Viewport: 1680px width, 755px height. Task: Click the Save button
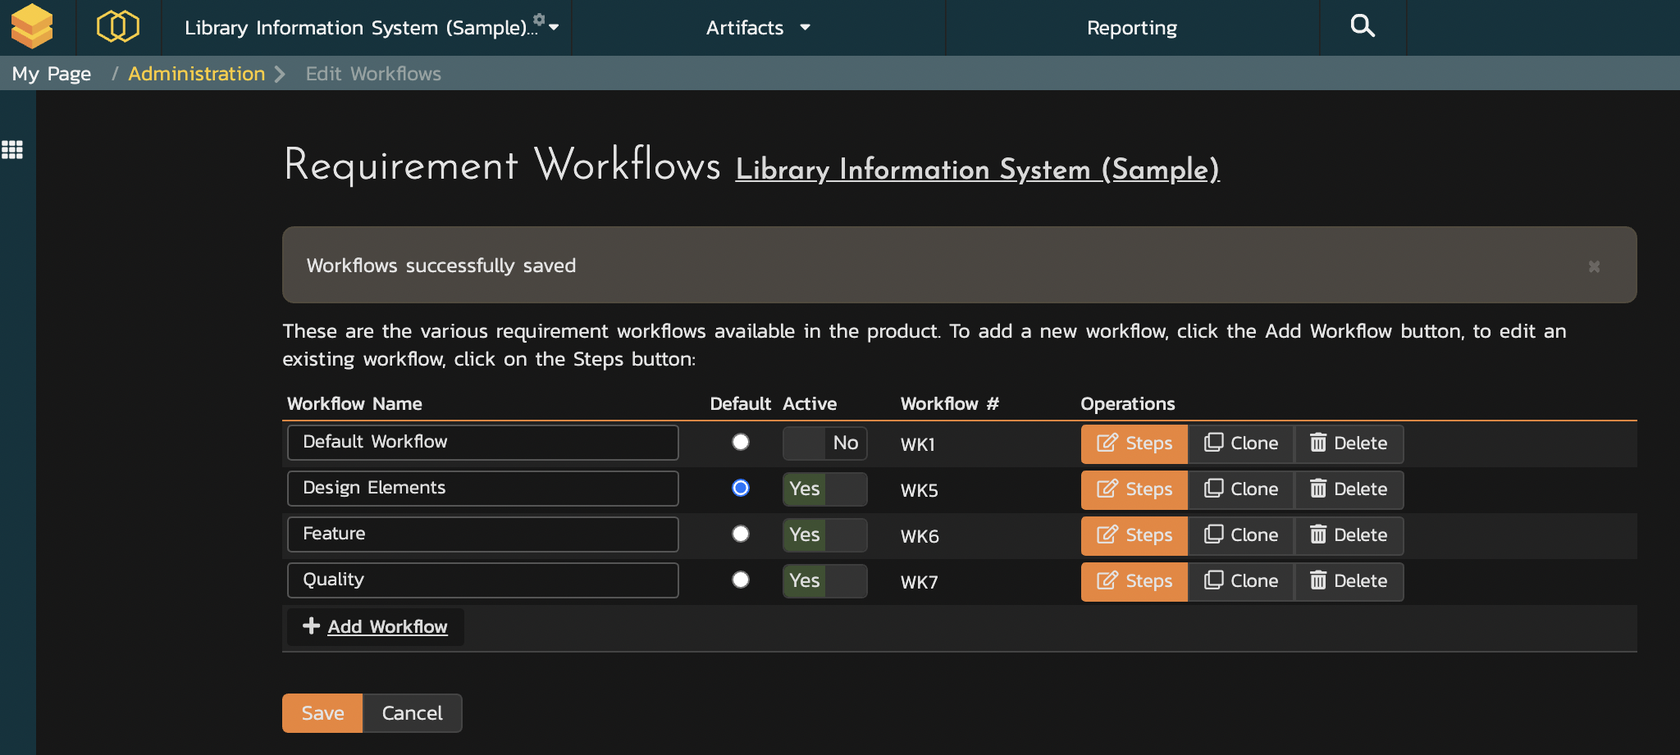coord(322,713)
